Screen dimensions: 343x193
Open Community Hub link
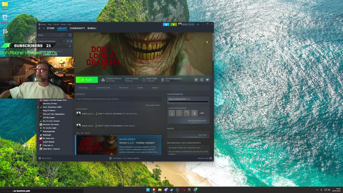[103, 88]
